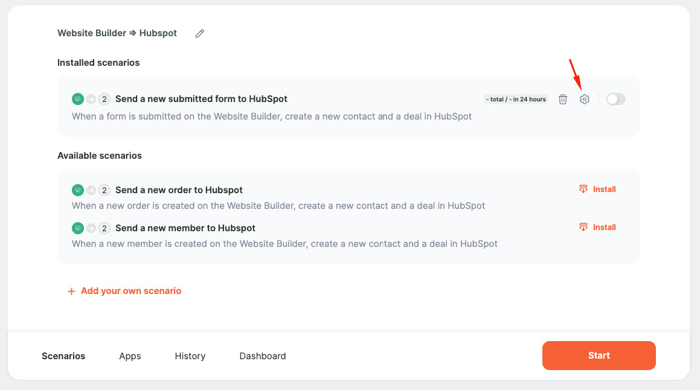Click install icon next to new order scenario
This screenshot has width=700, height=390.
tap(583, 189)
